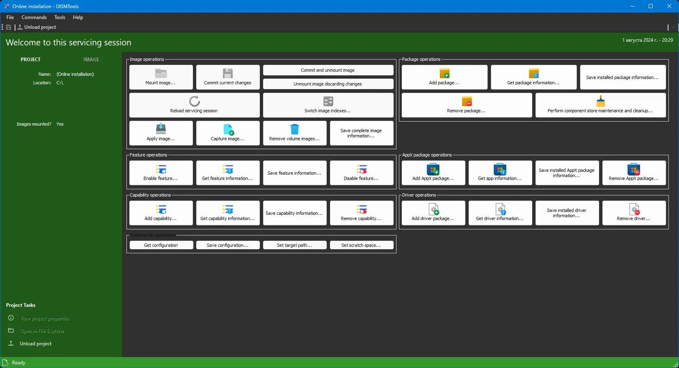
Task: Open the File menu
Action: point(10,17)
